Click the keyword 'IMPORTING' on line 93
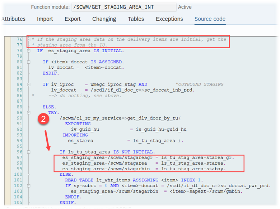 (x=75, y=135)
